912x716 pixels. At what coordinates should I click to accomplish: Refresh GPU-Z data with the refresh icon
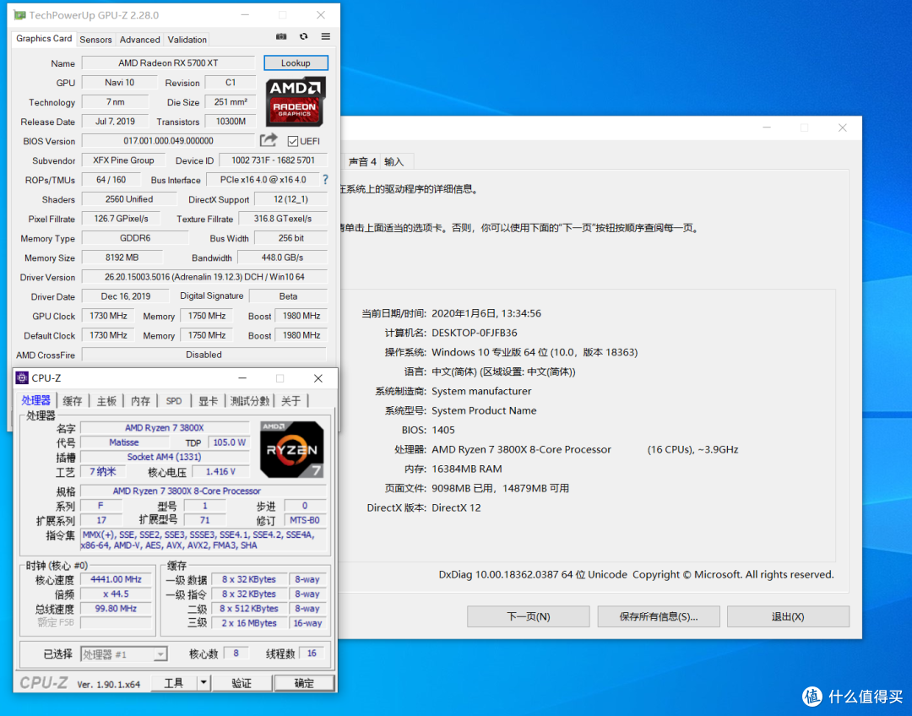tap(304, 36)
